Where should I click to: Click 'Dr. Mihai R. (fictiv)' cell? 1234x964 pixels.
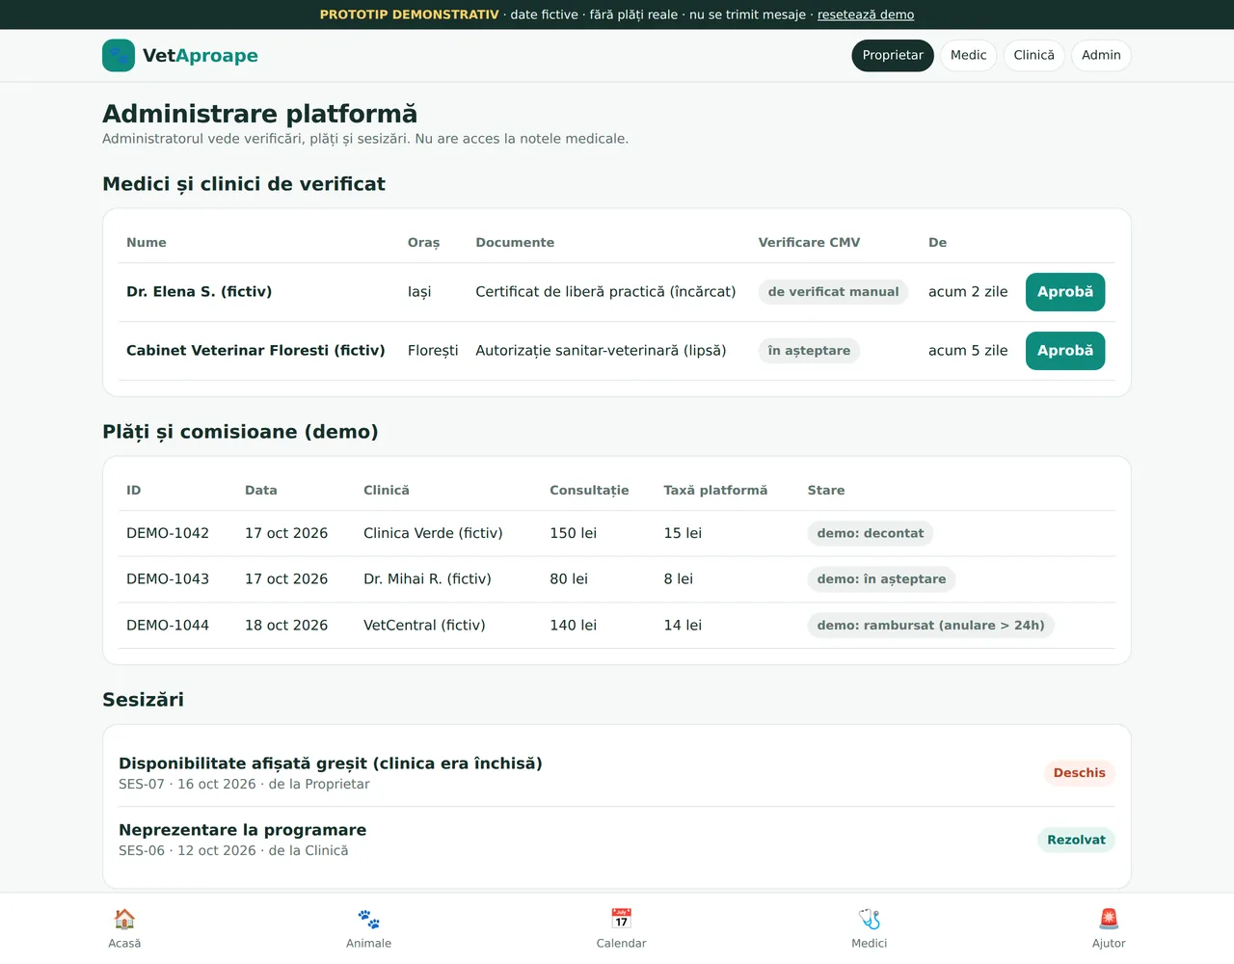[427, 579]
